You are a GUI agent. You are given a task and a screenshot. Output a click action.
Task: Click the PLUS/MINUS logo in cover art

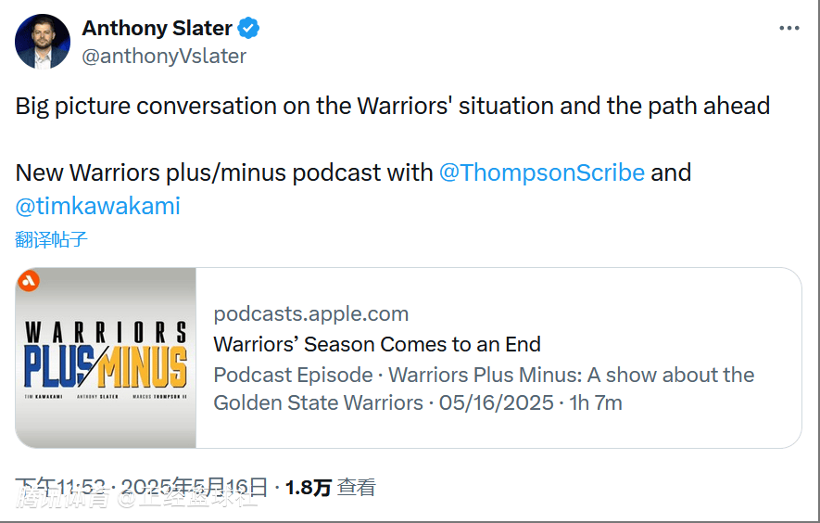[105, 366]
